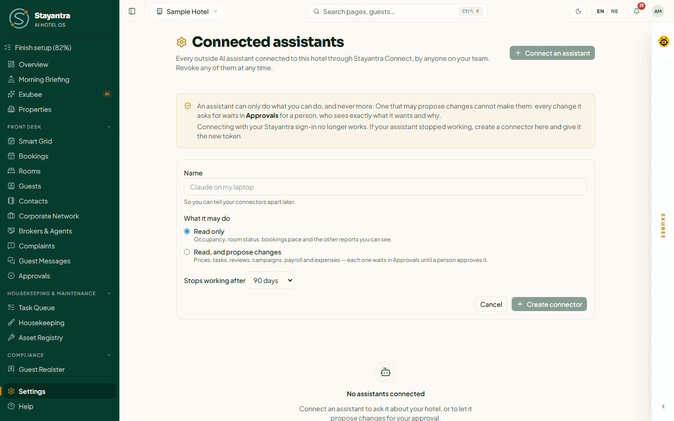Click the gear icon beside page title
This screenshot has width=674, height=421.
[x=182, y=42]
